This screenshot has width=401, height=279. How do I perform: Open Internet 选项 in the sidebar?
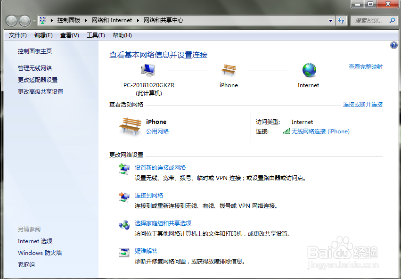tap(35, 241)
